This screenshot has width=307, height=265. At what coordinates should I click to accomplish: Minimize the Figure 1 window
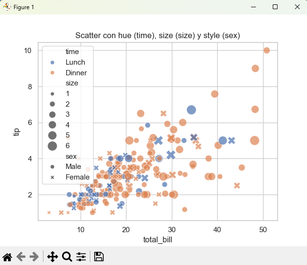253,7
